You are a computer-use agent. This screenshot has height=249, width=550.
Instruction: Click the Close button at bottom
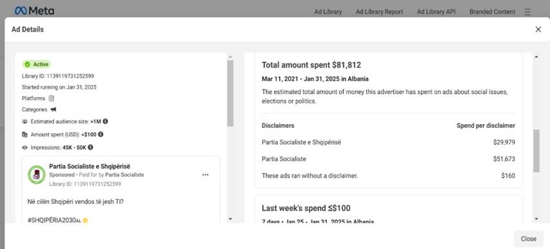click(x=528, y=239)
